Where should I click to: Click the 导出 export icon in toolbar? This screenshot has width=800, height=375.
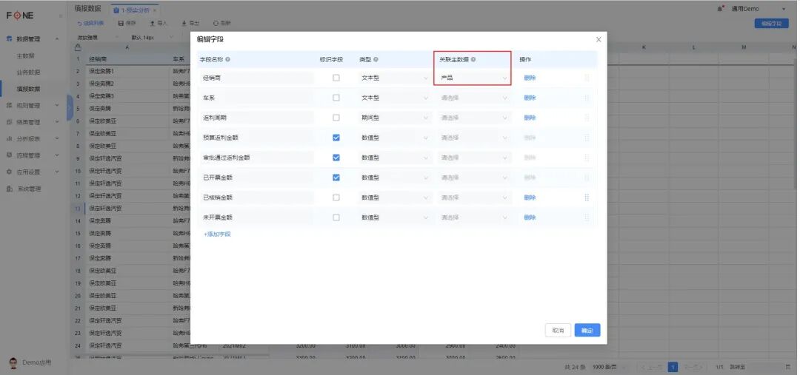pyautogui.click(x=184, y=24)
